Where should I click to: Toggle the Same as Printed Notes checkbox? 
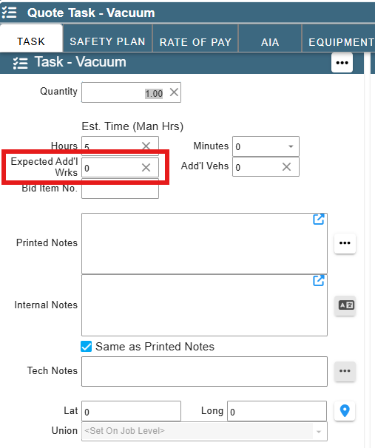(87, 347)
